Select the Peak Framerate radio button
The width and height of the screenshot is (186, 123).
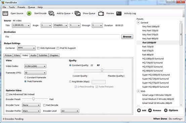tap(25, 81)
